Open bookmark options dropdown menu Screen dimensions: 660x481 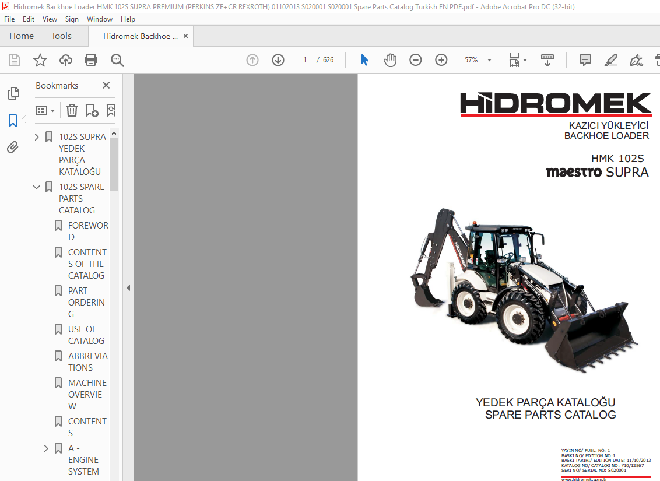point(45,110)
